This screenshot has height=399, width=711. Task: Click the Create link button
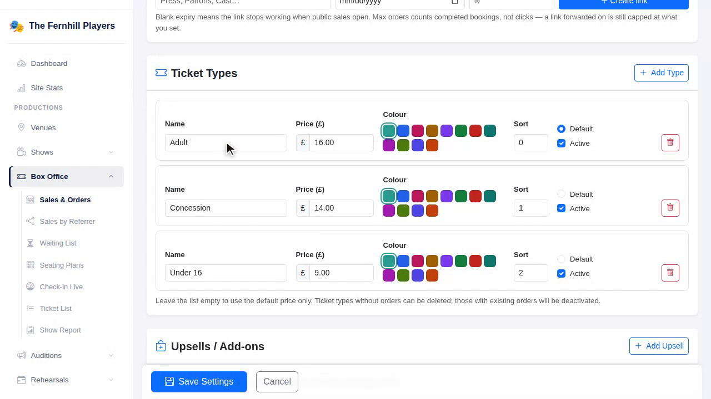(624, 3)
